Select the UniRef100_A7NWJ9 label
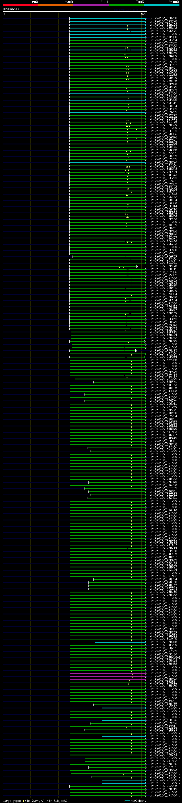The image size is (182, 803). coord(163,56)
